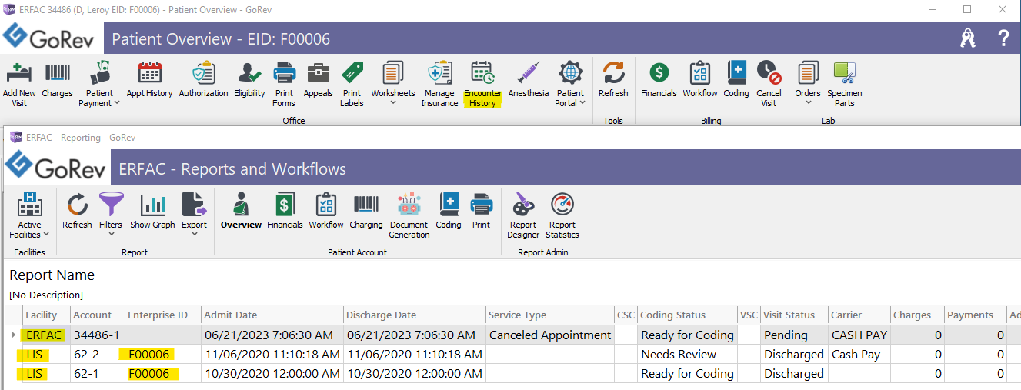1021x390 pixels.
Task: Click the key/user icon in header
Action: 968,38
